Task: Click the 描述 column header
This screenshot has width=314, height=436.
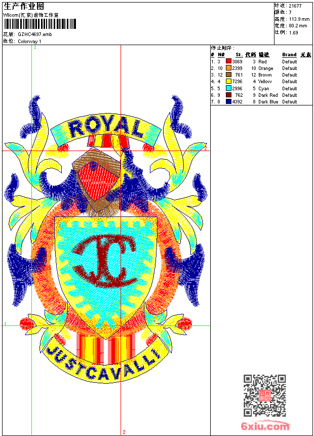Action: (x=264, y=55)
